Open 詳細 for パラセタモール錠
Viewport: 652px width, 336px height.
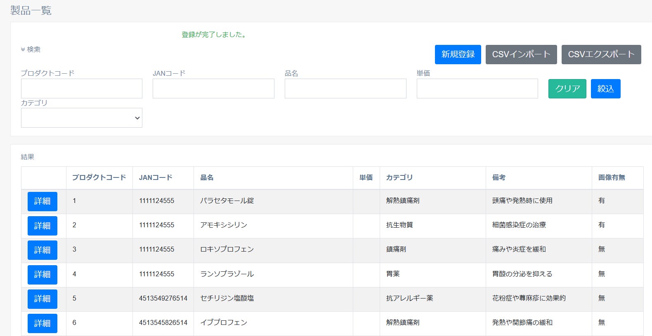point(43,201)
